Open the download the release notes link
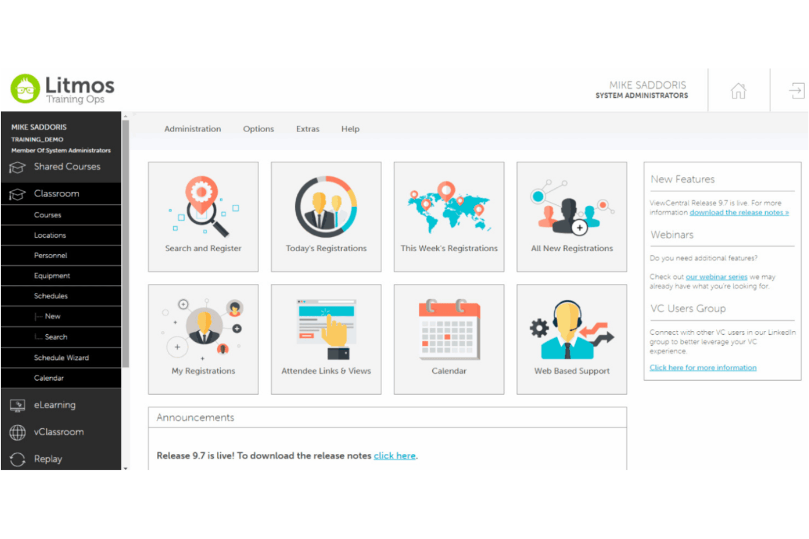Viewport: 809px width, 539px height. coord(739,212)
